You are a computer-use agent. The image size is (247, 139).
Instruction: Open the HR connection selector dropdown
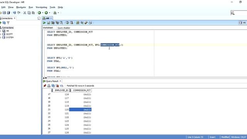point(243,23)
